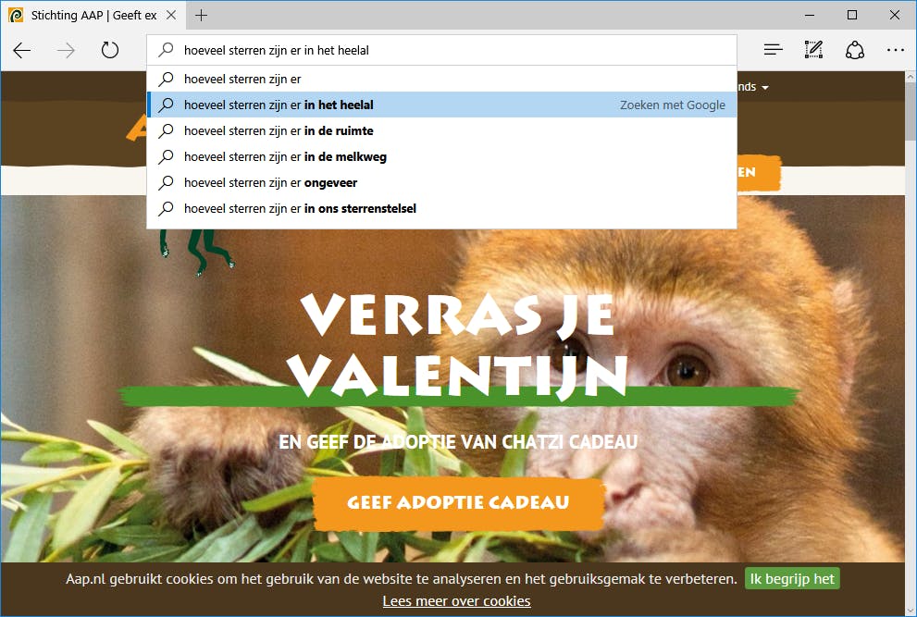Viewport: 917px width, 617px height.
Task: Click the 'Verras je Valentijn' headline
Action: [x=458, y=346]
